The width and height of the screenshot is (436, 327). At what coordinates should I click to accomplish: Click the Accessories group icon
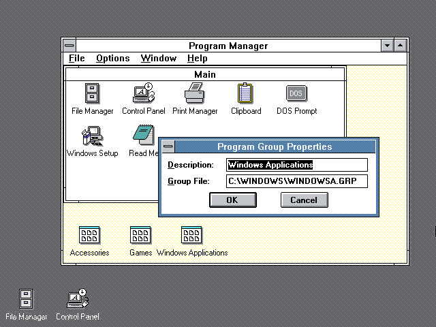pyautogui.click(x=89, y=235)
